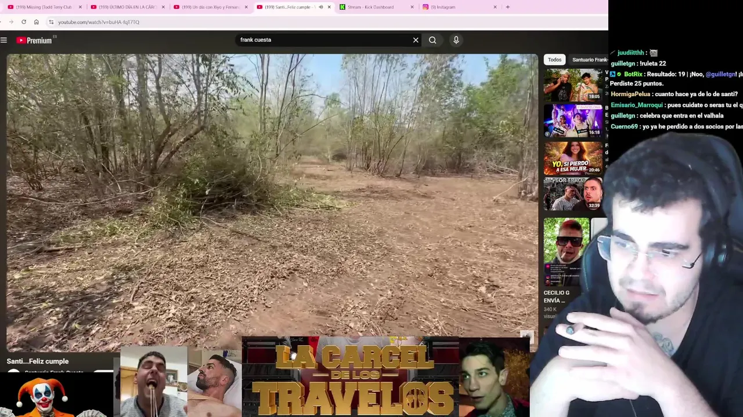Close the 'ÚLTIMO DÍA EN LA CÁRCEL' tab
This screenshot has width=743, height=417.
click(163, 7)
